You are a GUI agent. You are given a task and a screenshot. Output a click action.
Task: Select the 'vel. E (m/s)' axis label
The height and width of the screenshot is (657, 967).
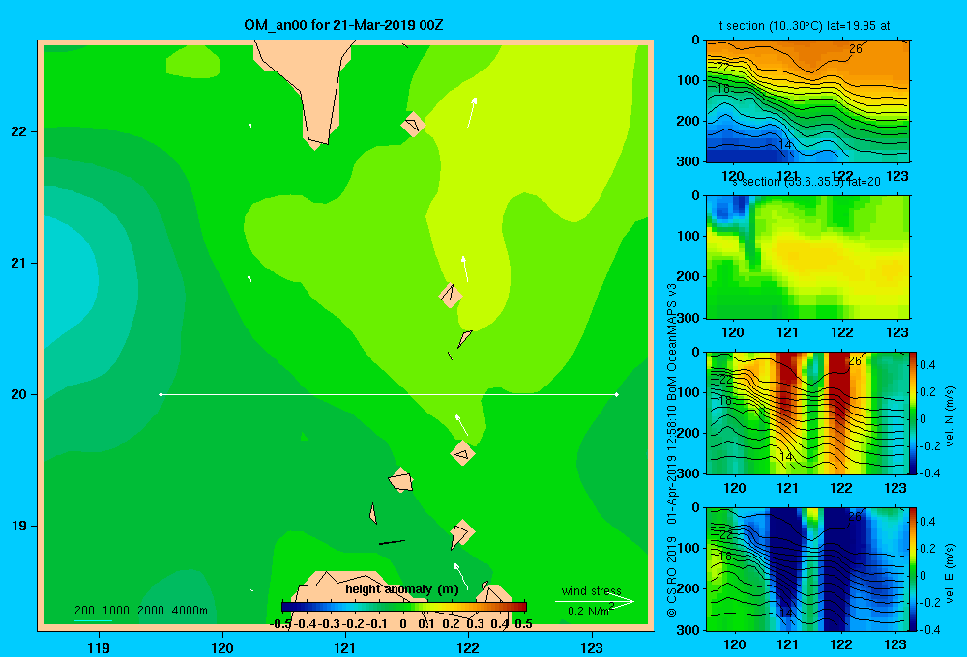(x=950, y=573)
